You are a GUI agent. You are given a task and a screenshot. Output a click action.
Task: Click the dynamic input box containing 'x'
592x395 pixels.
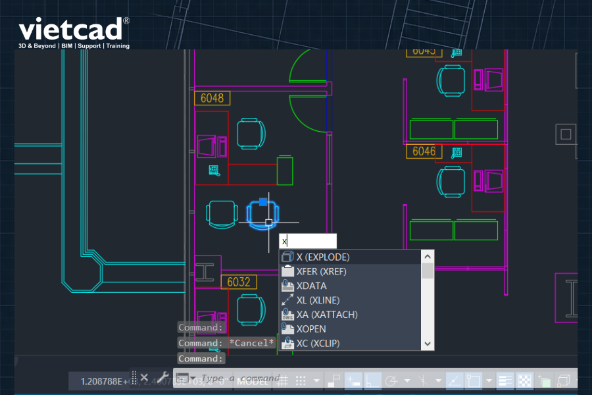(x=308, y=241)
